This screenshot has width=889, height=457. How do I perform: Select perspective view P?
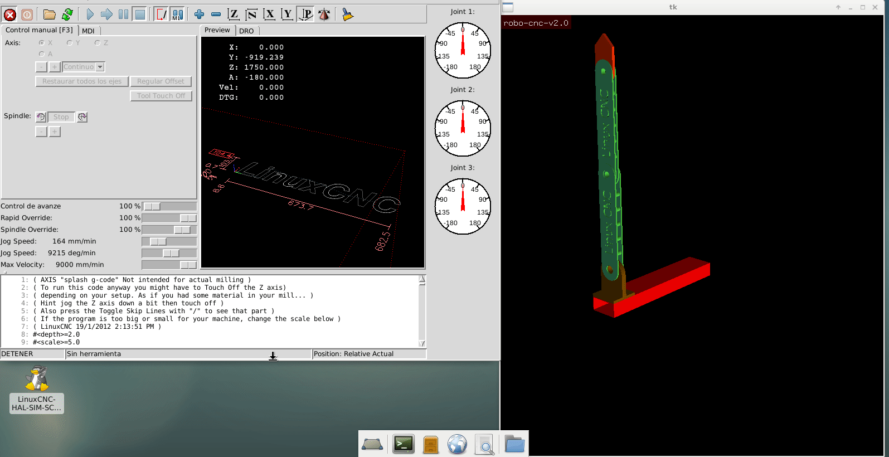(x=305, y=14)
